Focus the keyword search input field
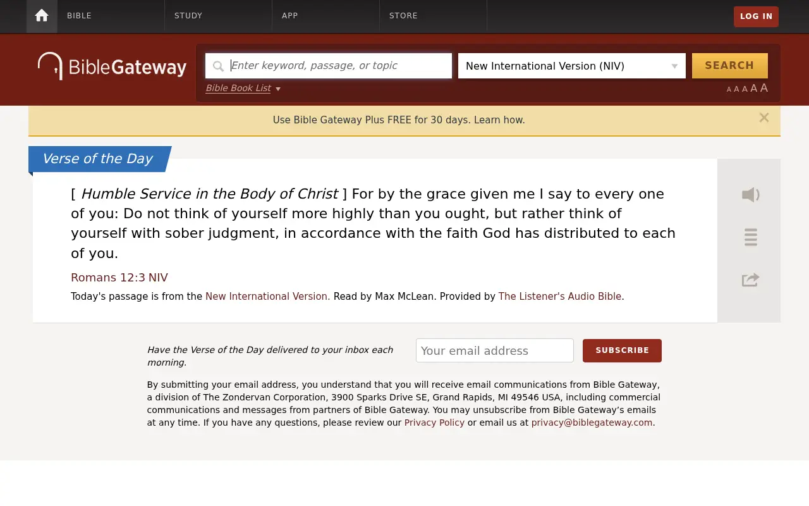 (329, 66)
